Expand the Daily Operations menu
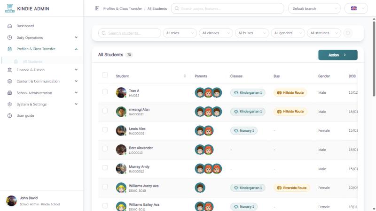This screenshot has width=376, height=211. pos(42,38)
